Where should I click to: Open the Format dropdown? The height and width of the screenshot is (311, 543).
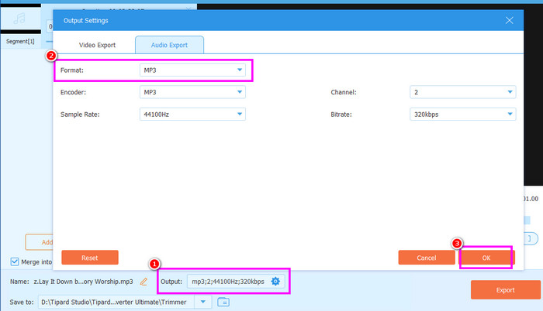[192, 70]
